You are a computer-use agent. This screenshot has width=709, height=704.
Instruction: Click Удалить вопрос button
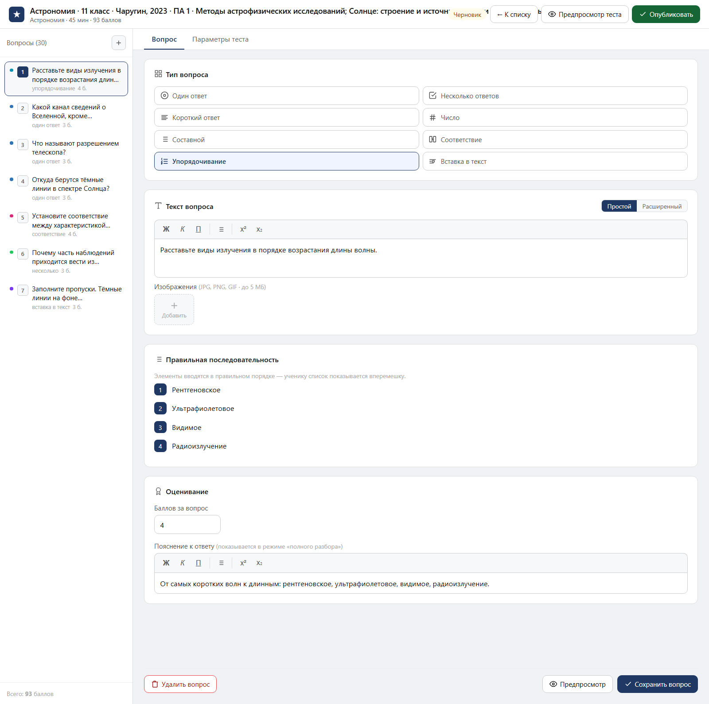[x=180, y=684]
